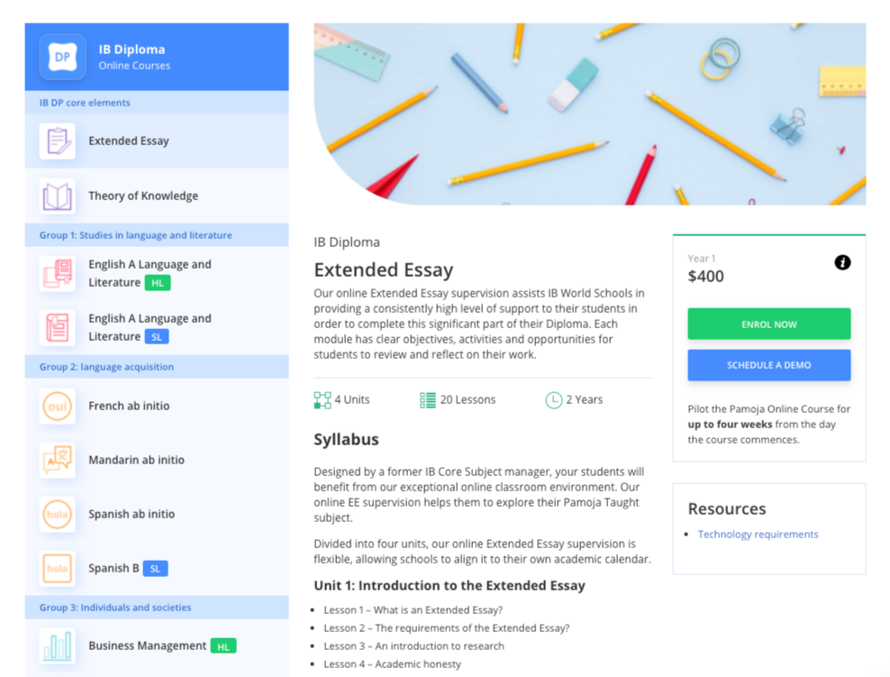Open the Mandarin ab initio icon
Viewport: 890px width, 677px height.
pyautogui.click(x=58, y=460)
